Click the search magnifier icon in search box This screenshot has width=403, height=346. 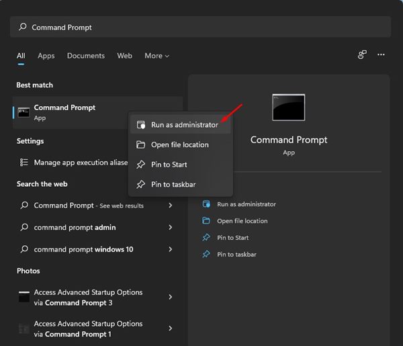(23, 27)
